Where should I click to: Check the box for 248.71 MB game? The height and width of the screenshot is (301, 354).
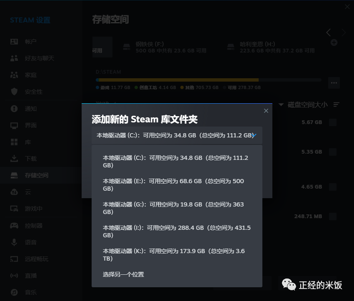pyautogui.click(x=333, y=216)
